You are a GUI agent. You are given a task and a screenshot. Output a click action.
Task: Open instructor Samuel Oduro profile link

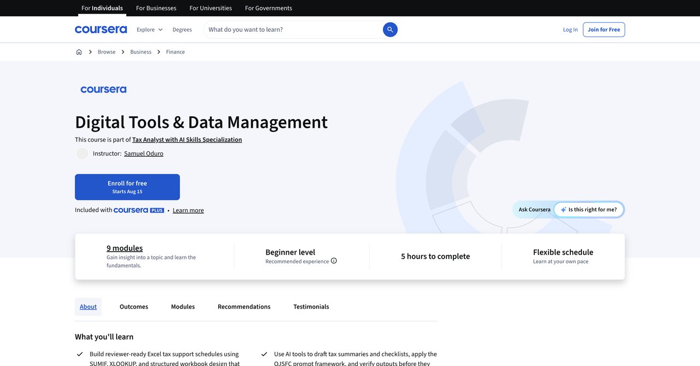[144, 154]
